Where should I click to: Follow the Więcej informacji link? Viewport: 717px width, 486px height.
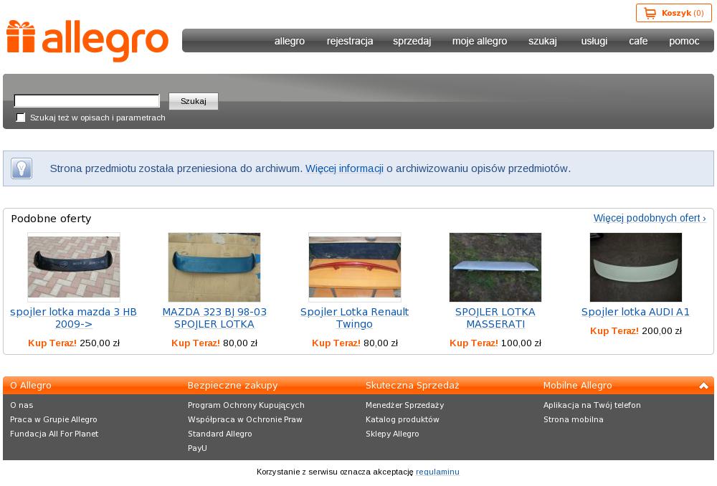pyautogui.click(x=344, y=168)
